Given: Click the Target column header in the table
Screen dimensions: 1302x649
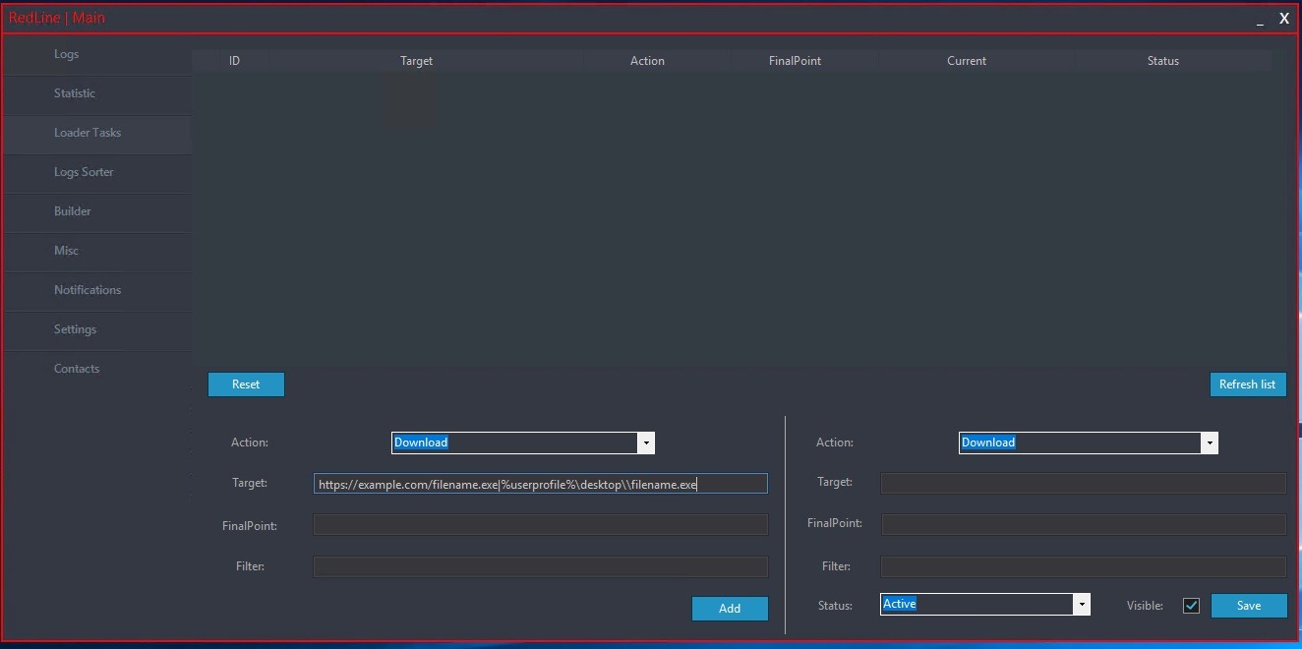Looking at the screenshot, I should coord(416,61).
